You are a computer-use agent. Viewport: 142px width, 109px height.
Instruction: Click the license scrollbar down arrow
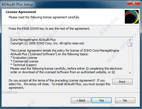pos(130,73)
